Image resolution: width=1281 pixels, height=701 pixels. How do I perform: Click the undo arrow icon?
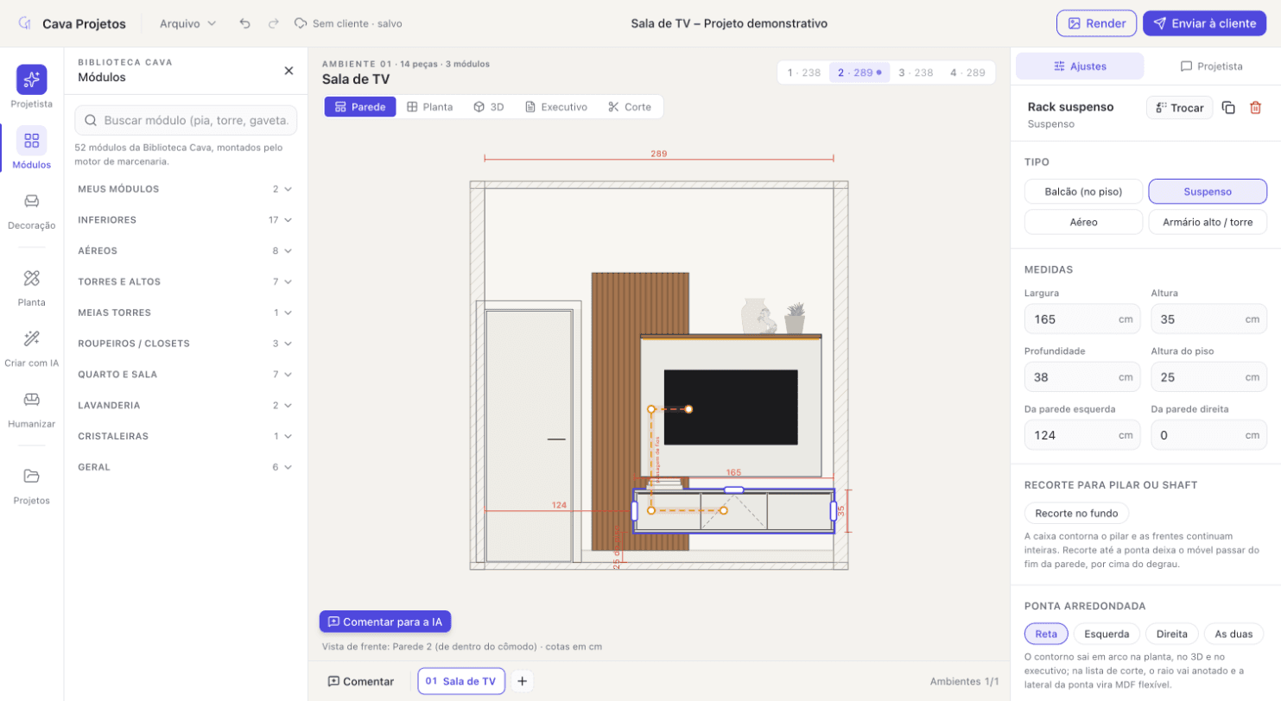(x=245, y=23)
